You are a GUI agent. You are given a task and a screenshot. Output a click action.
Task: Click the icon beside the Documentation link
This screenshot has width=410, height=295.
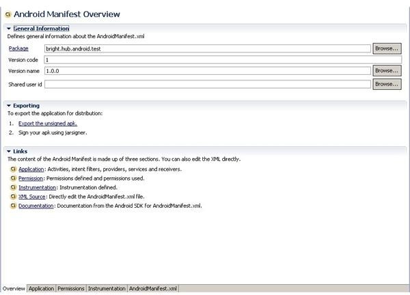pyautogui.click(x=14, y=206)
